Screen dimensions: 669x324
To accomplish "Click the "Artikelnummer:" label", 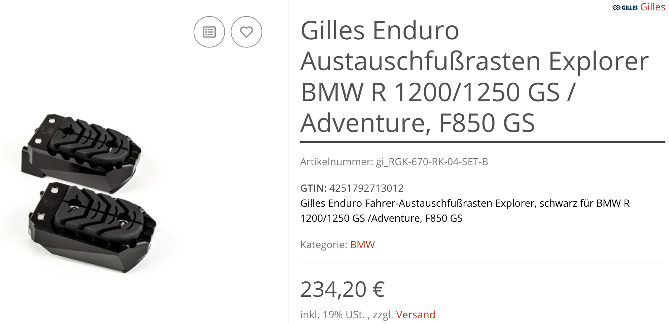I will click(x=337, y=162).
